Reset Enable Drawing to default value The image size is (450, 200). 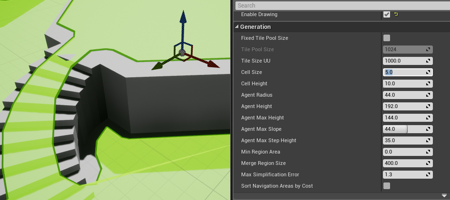click(396, 14)
